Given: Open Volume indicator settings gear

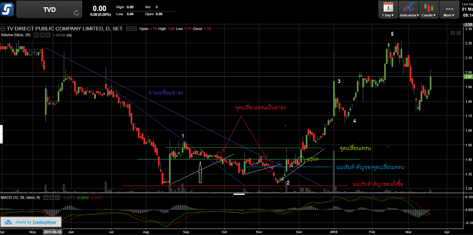Looking at the screenshot, I should point(41,35).
